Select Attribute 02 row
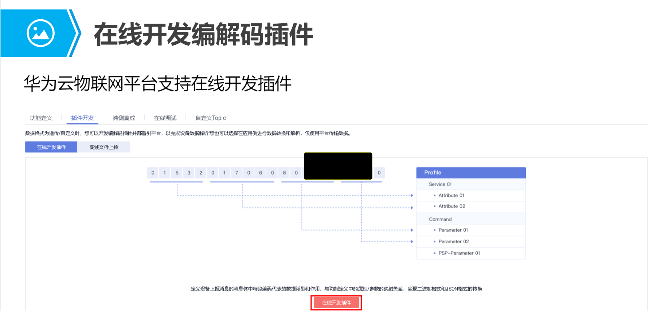Viewport: 661px width, 311px height. coord(471,206)
